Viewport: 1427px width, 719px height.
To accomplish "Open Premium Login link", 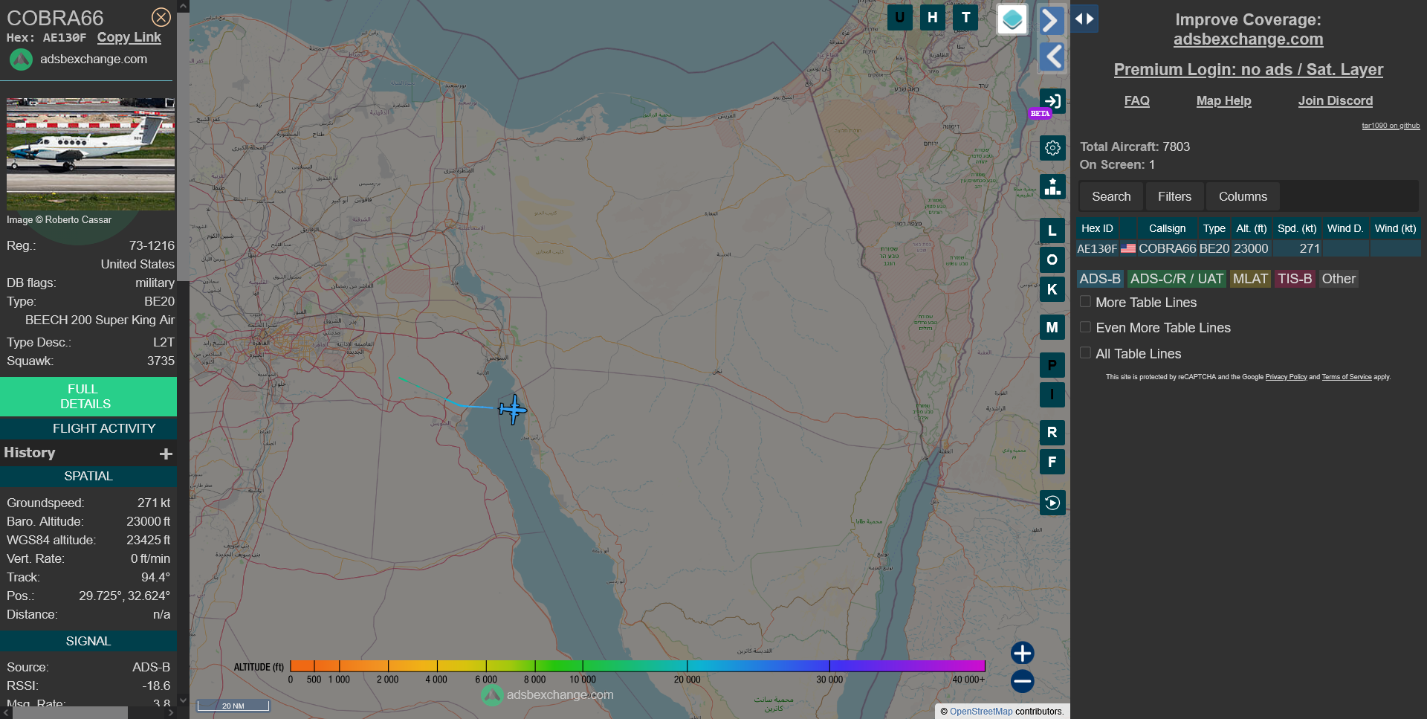I will (1248, 70).
